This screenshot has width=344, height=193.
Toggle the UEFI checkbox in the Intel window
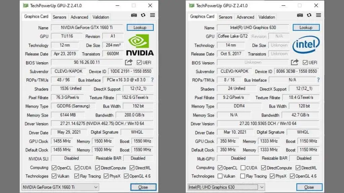(x=305, y=63)
